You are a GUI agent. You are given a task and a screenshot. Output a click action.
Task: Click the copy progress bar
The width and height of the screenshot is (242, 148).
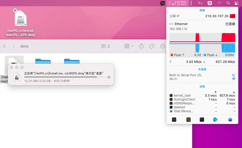pos(64,77)
